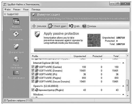Viewport: 133px width, 104px height.
Task: Click the IE icon of \SOFTWARE (Plugins)
Action: point(37,78)
